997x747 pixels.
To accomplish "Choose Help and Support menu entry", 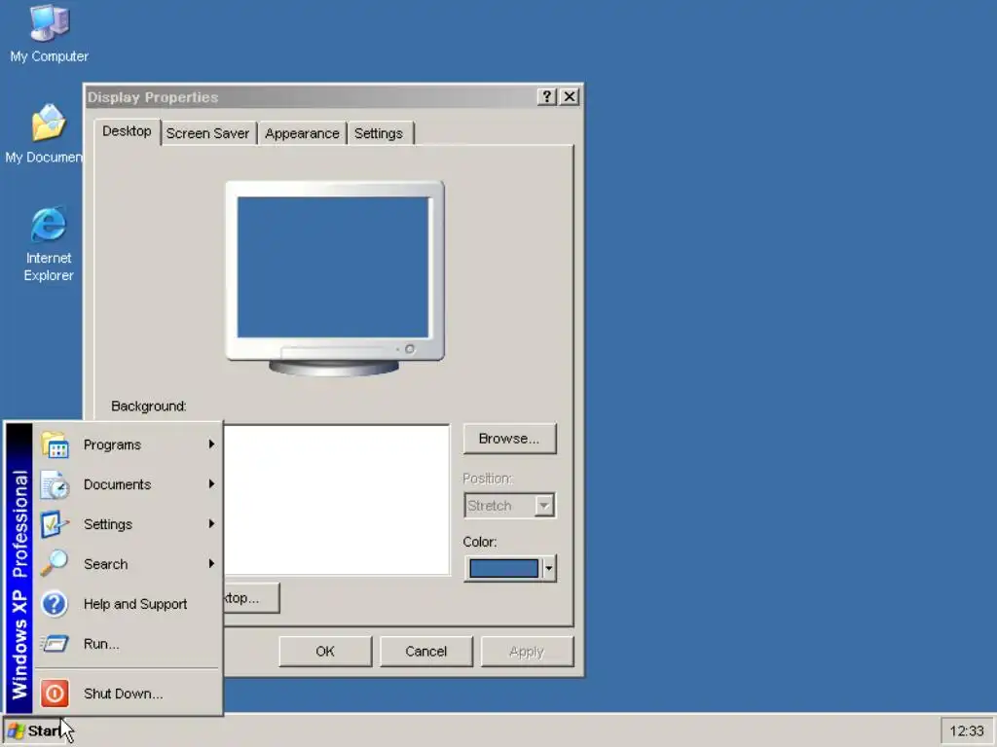I will (128, 603).
